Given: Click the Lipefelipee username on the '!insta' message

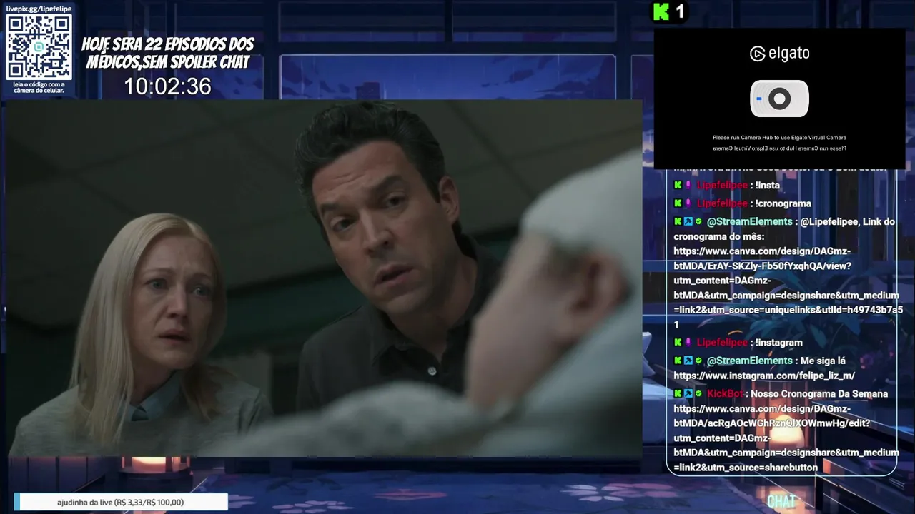Looking at the screenshot, I should (x=722, y=185).
